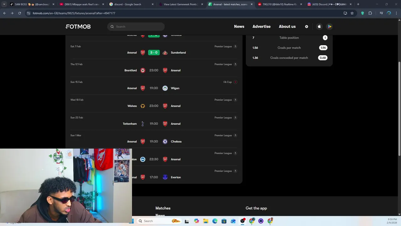Click the Sun 1 Mar date label
The image size is (401, 226).
[x=76, y=135]
